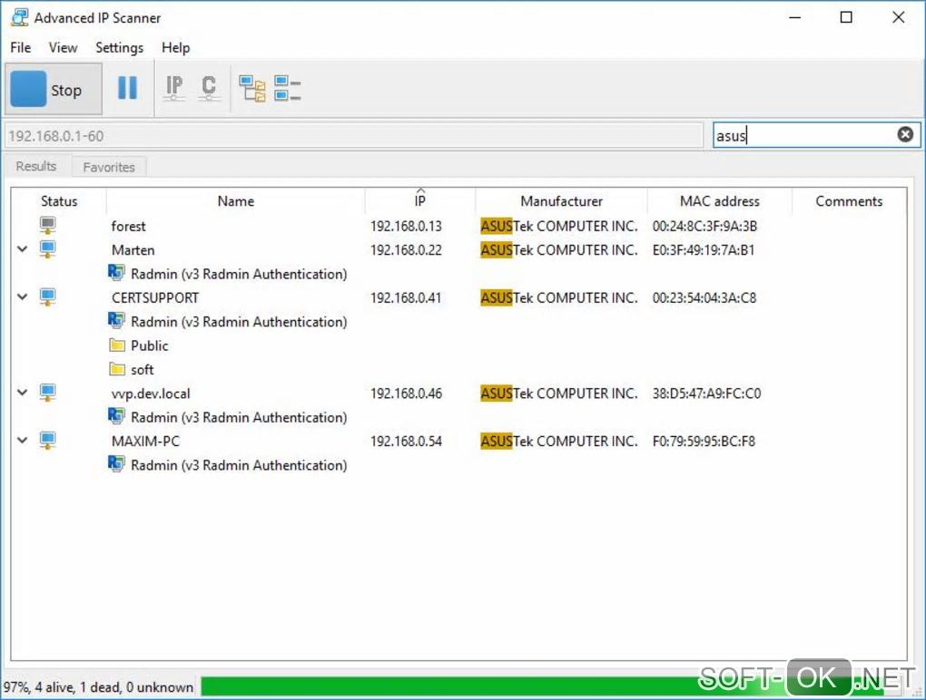926x700 pixels.
Task: Click the IP range toolbar icon
Action: [174, 88]
